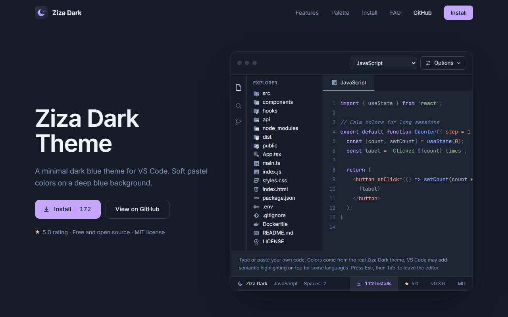The height and width of the screenshot is (317, 508).
Task: Click the v0.3.0 version in status bar
Action: [438, 284]
